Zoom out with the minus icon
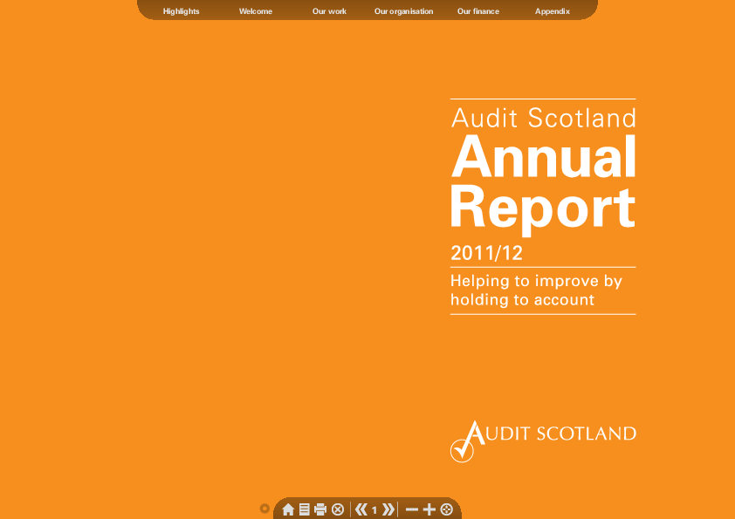 coord(412,509)
